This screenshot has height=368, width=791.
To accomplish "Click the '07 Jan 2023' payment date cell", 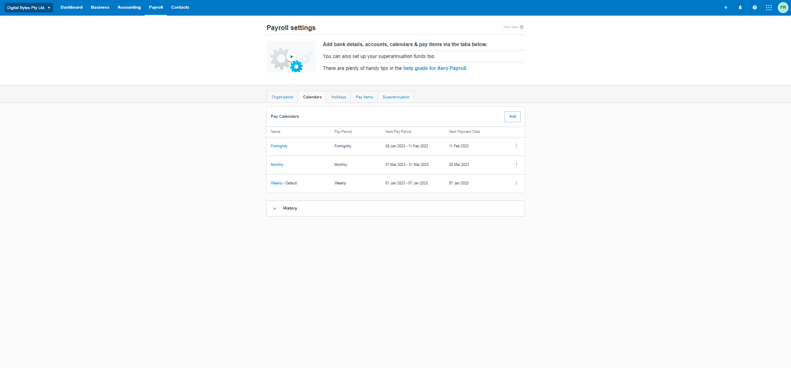I will pos(459,183).
